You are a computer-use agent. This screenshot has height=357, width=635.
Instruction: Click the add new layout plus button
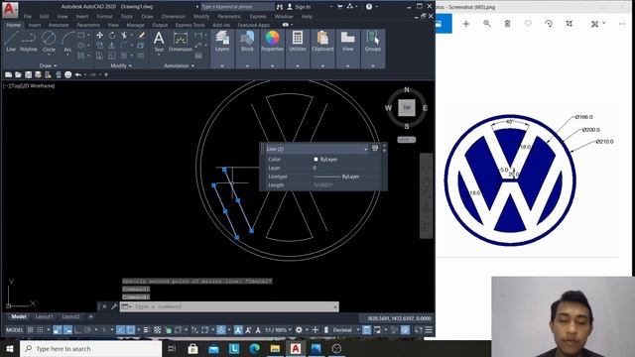click(x=90, y=316)
